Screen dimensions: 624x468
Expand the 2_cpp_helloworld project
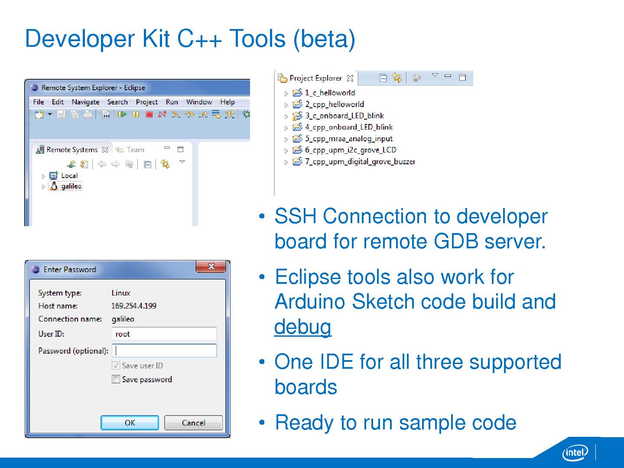(x=286, y=105)
